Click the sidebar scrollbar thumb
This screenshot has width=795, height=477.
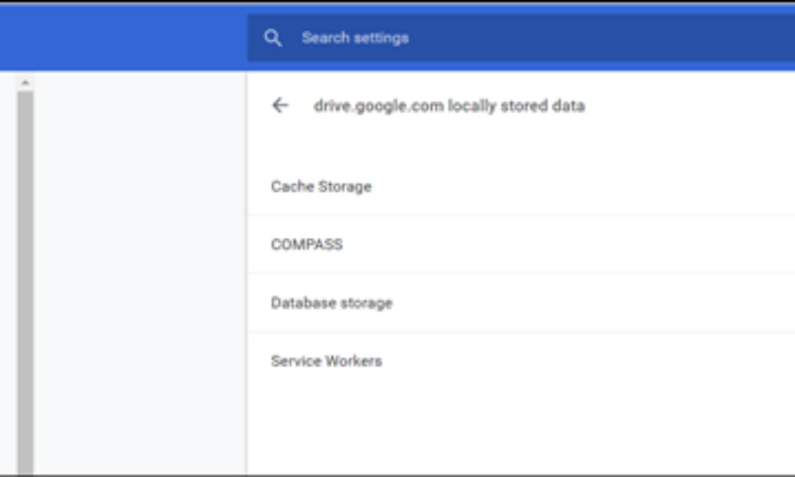coord(25,278)
